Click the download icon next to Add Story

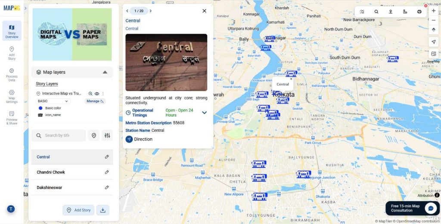coord(102,210)
